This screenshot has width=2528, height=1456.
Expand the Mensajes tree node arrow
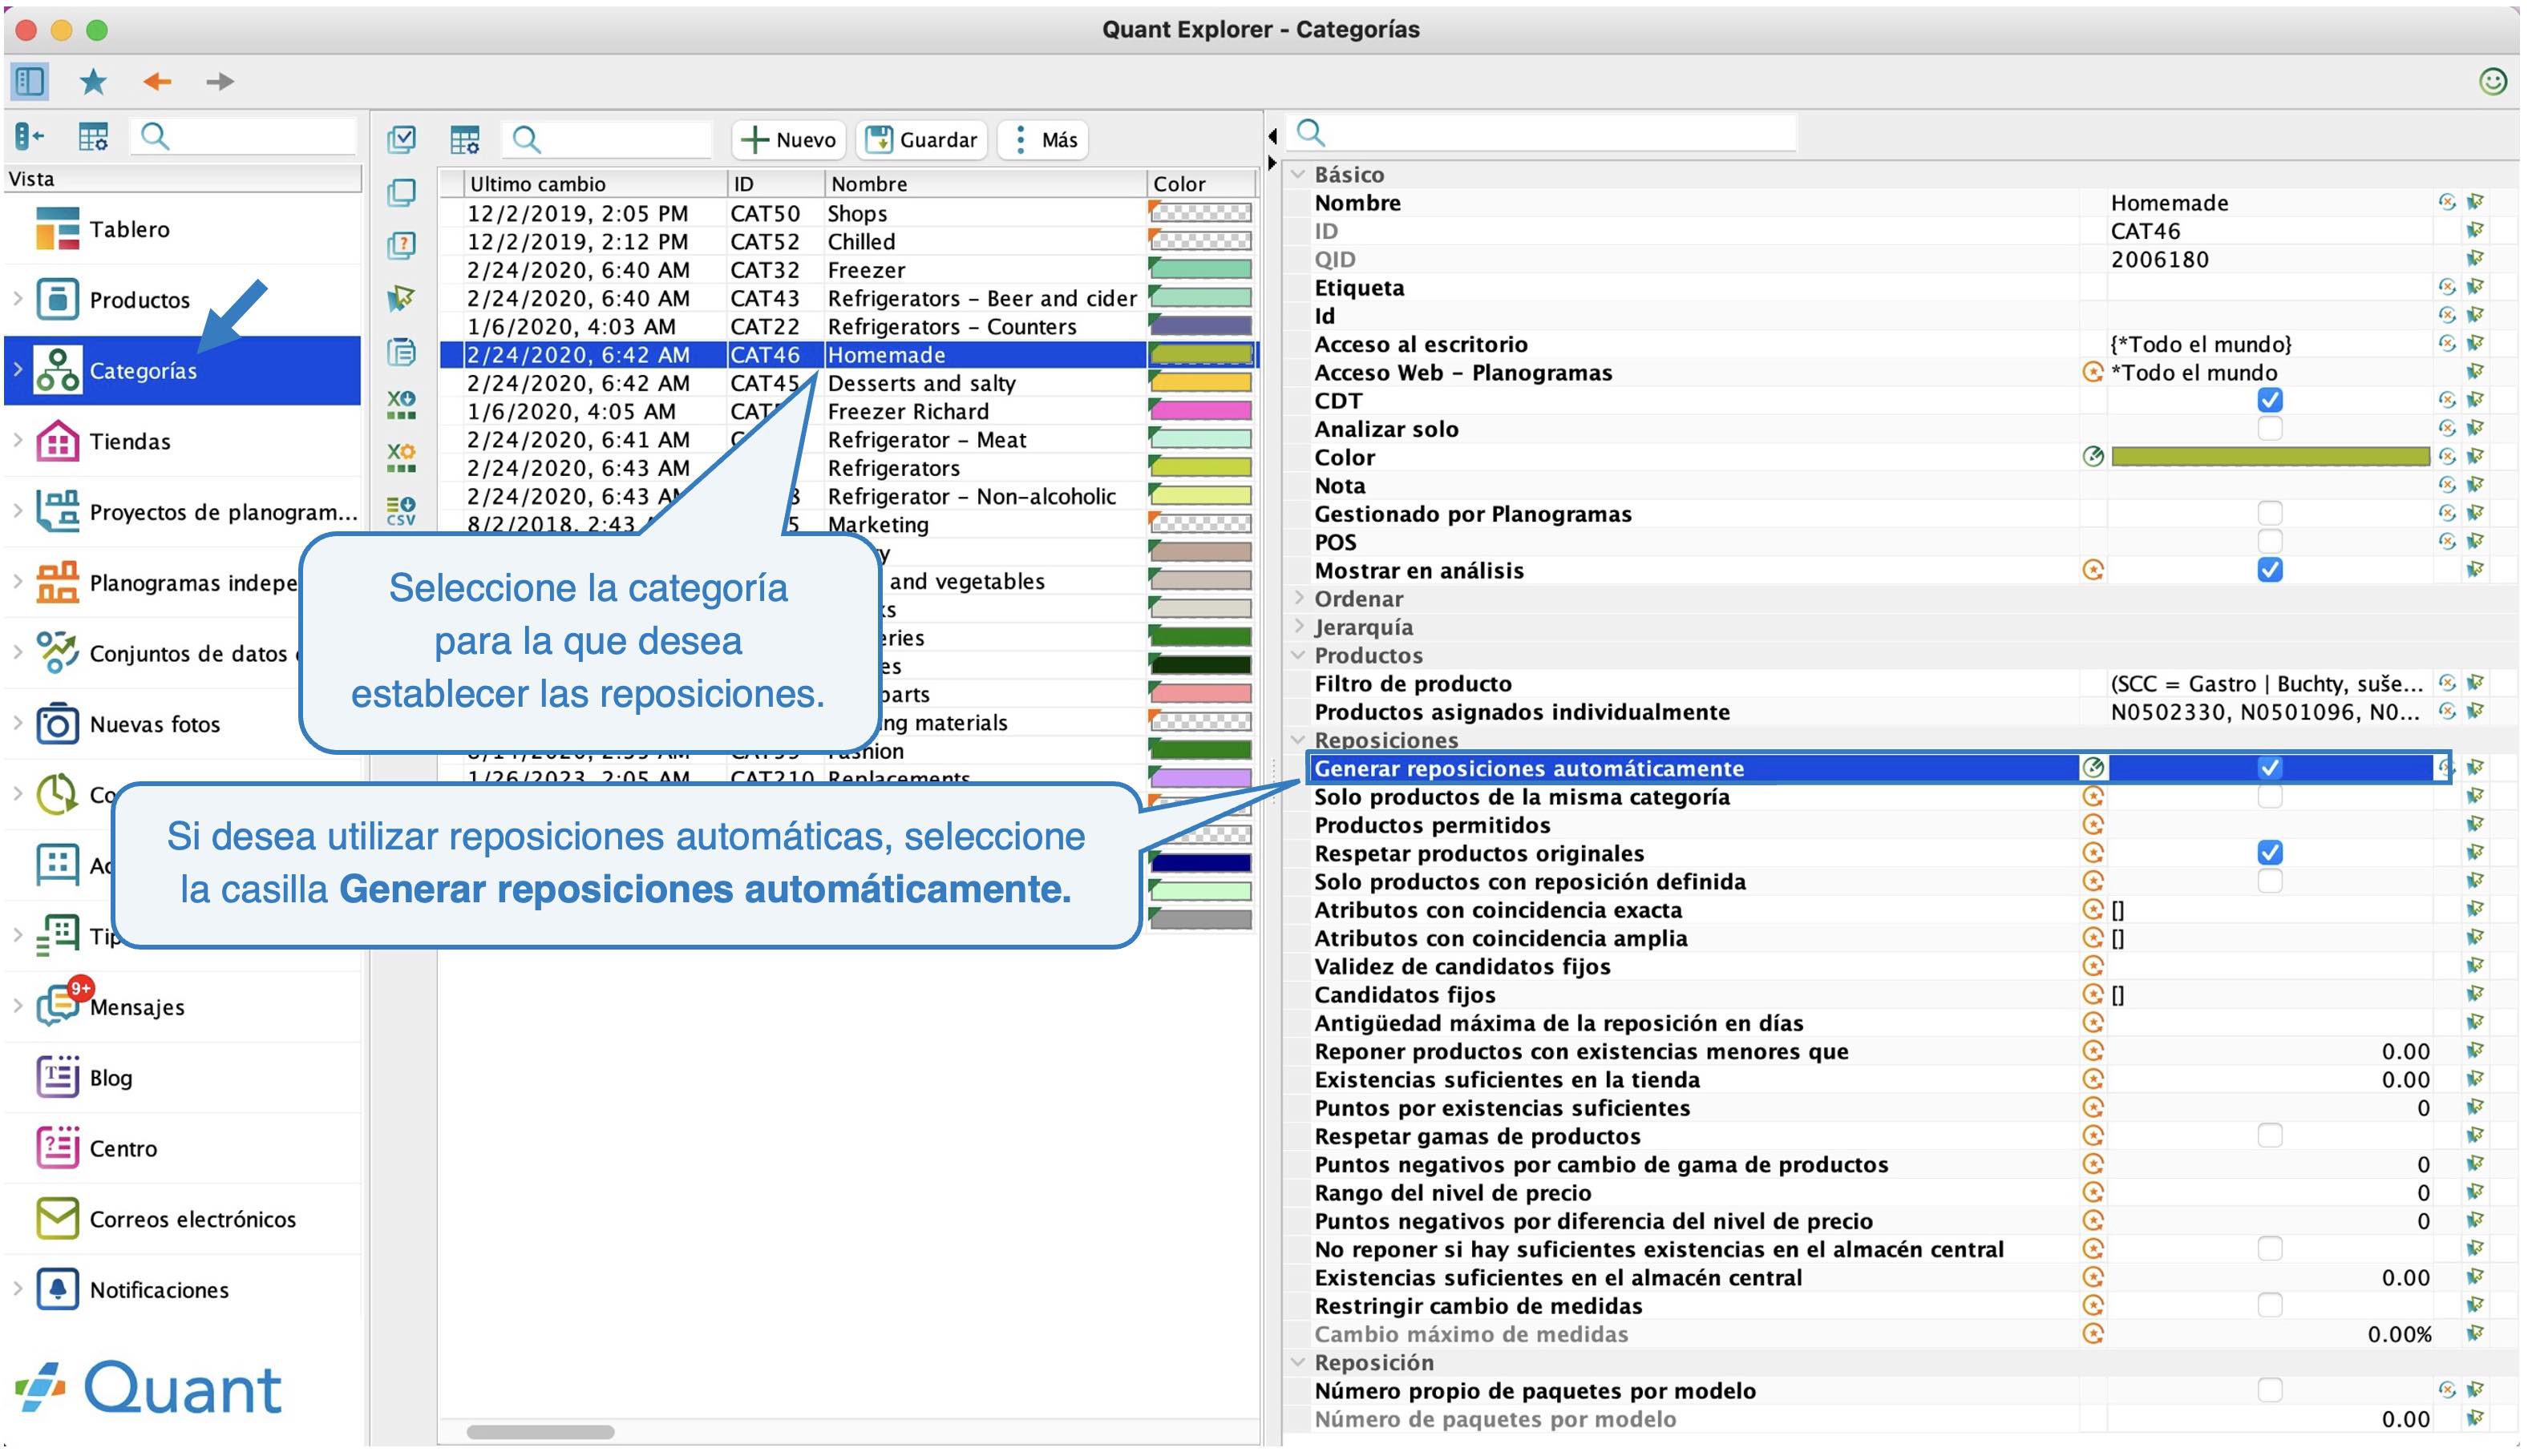point(17,1006)
